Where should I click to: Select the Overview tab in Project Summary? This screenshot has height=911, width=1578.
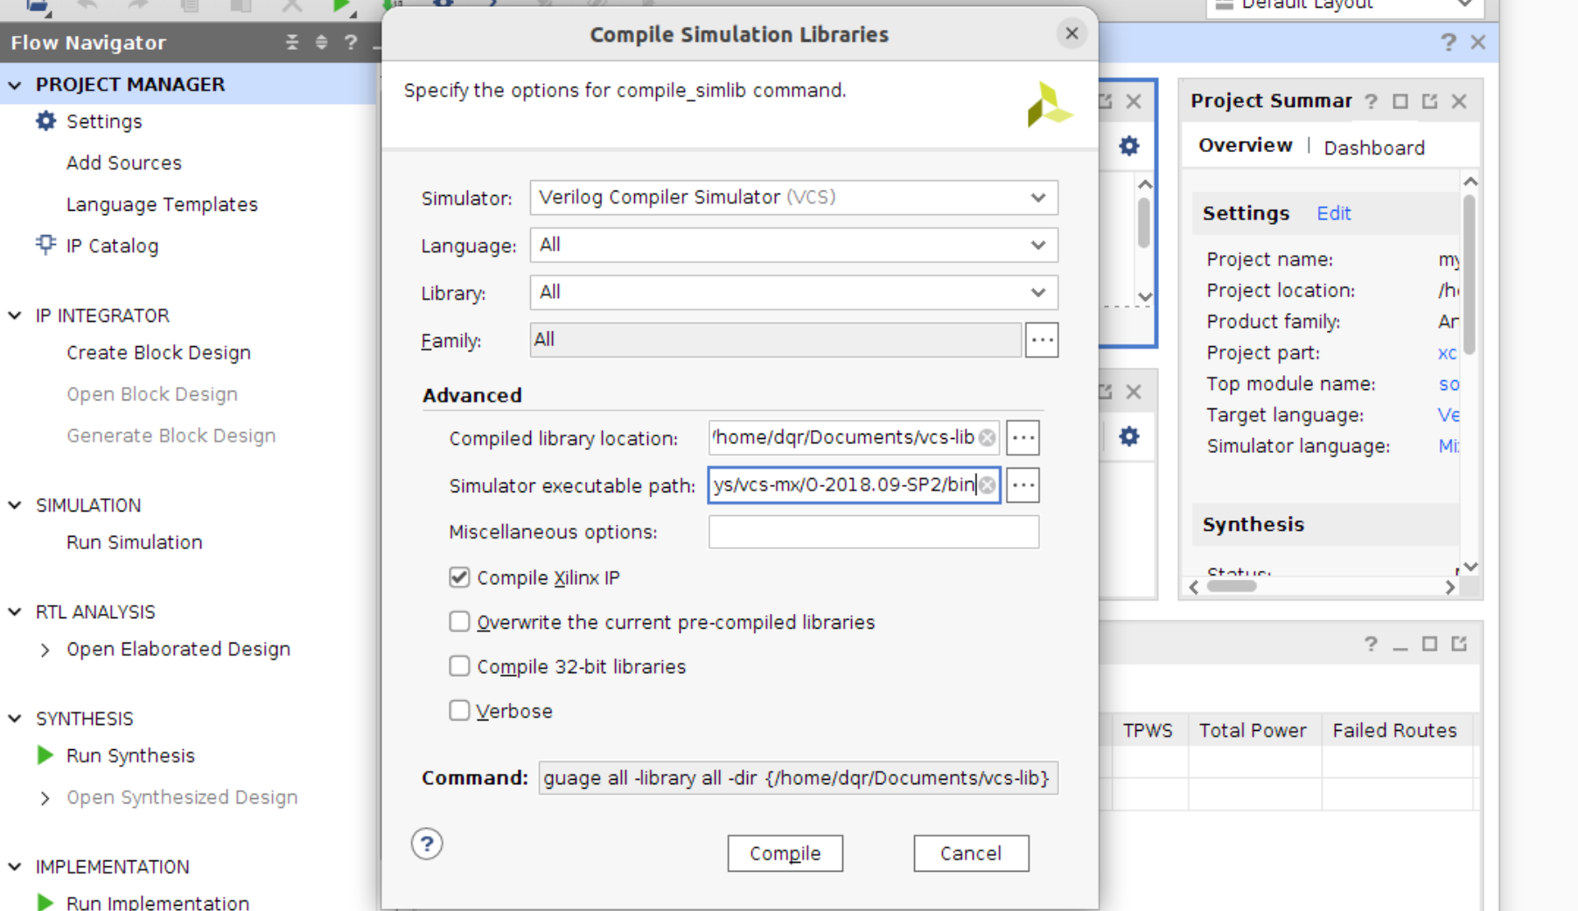click(1245, 146)
